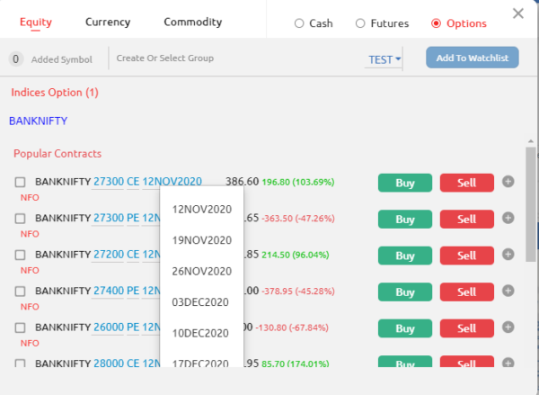Sell BANKNIFTY 26000 PE contract

click(467, 328)
